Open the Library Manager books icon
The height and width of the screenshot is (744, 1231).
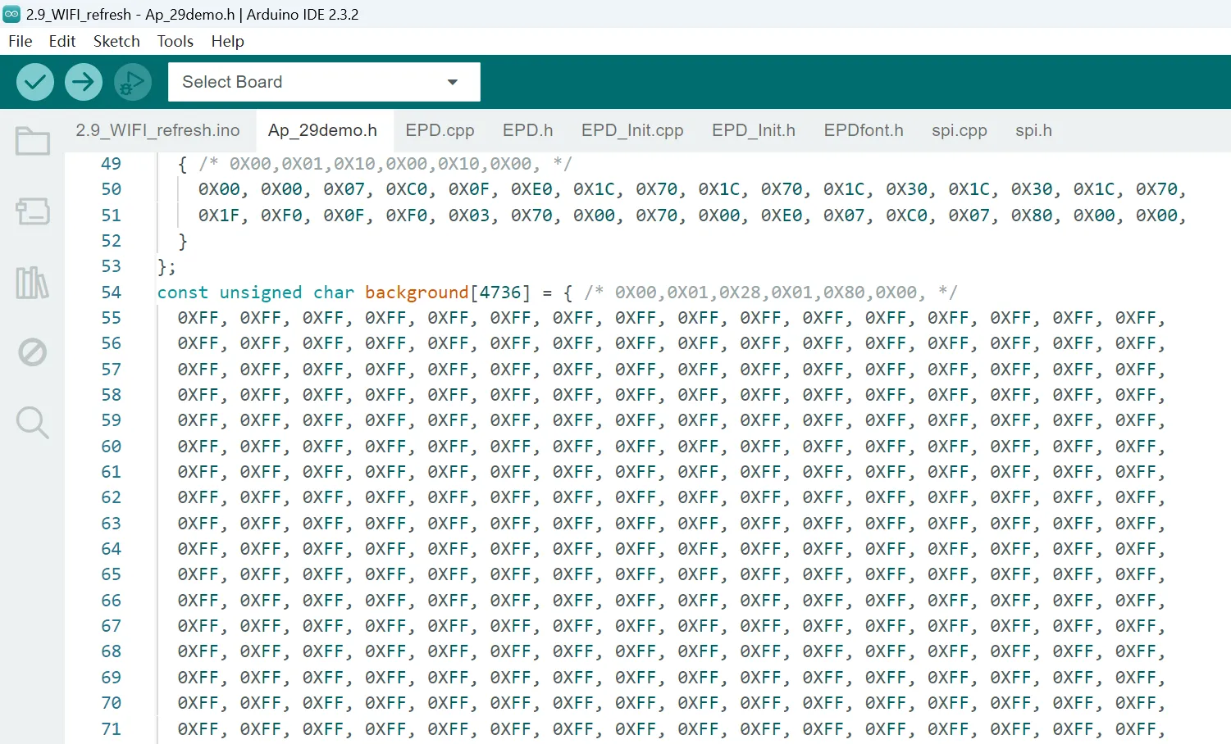(x=33, y=283)
